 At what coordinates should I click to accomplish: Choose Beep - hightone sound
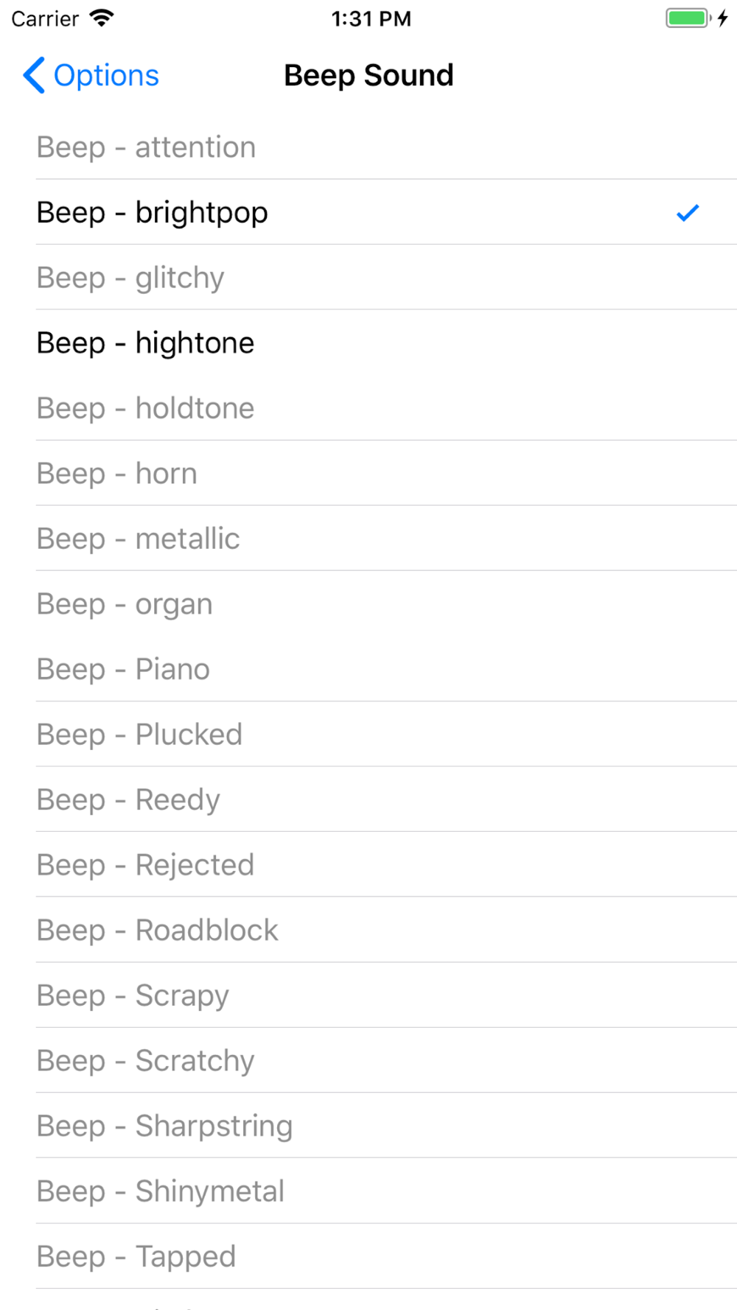pyautogui.click(x=368, y=343)
